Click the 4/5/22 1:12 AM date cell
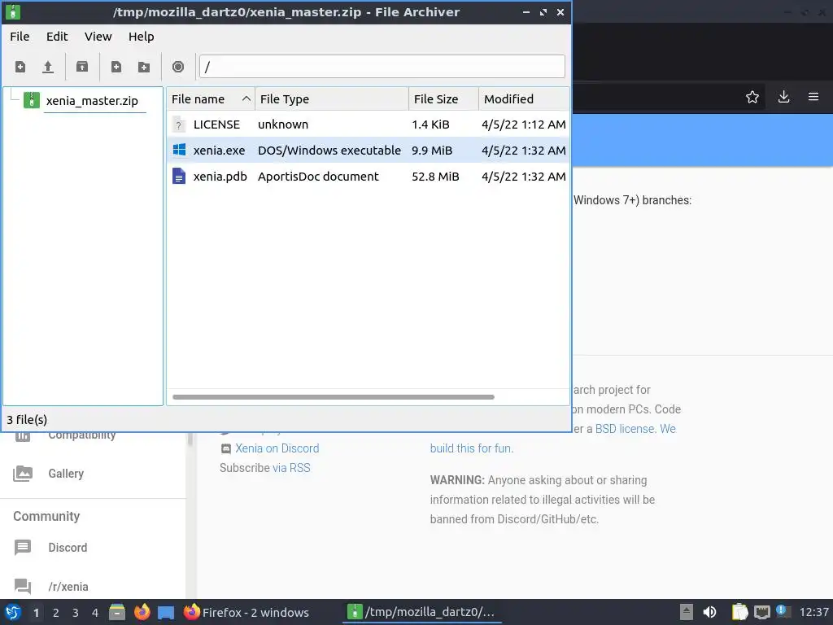The image size is (833, 625). (523, 125)
